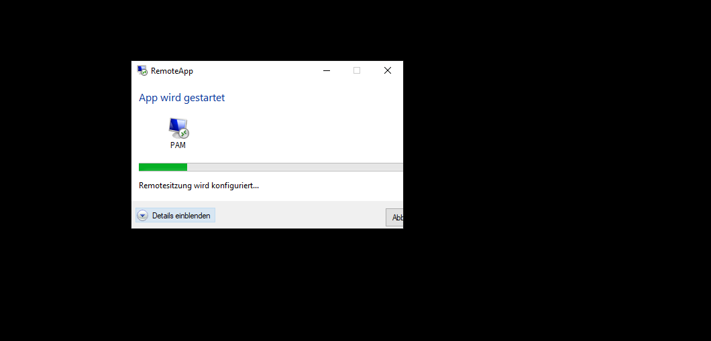Click the RemoteApp title bar icon
The width and height of the screenshot is (711, 341).
pyautogui.click(x=142, y=70)
